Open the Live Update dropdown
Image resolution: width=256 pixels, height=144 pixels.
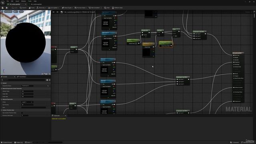point(53,8)
